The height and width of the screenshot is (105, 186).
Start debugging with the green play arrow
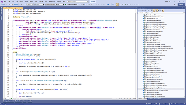click(66, 4)
